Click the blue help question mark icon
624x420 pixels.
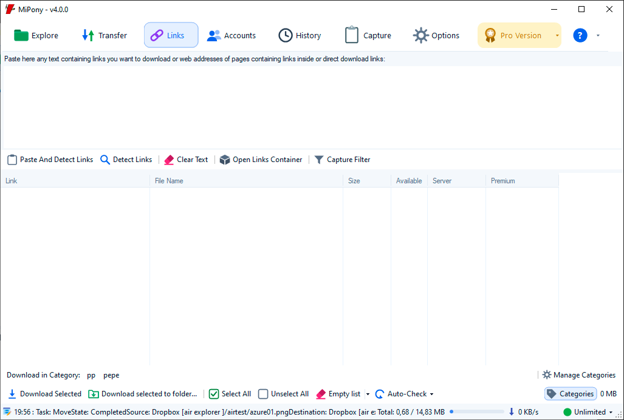[x=580, y=35]
